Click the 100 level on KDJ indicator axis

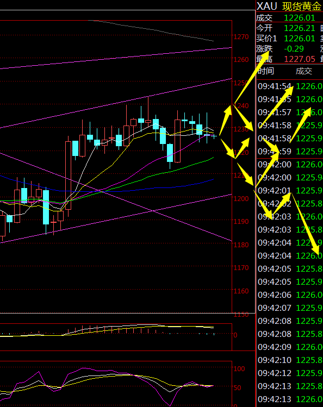239,368
